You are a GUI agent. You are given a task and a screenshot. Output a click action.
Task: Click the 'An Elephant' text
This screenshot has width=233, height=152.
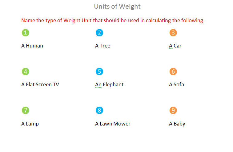109,85
